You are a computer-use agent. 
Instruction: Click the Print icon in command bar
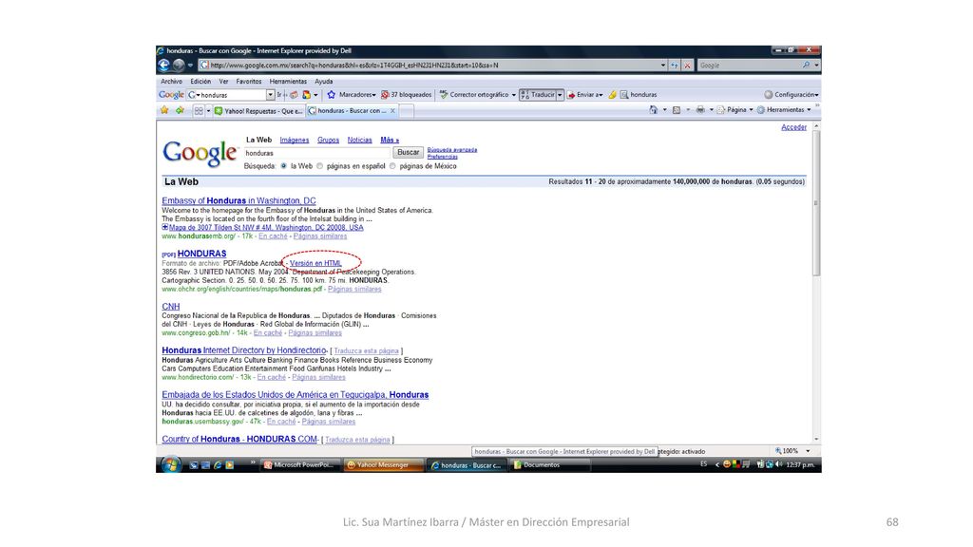(x=700, y=110)
